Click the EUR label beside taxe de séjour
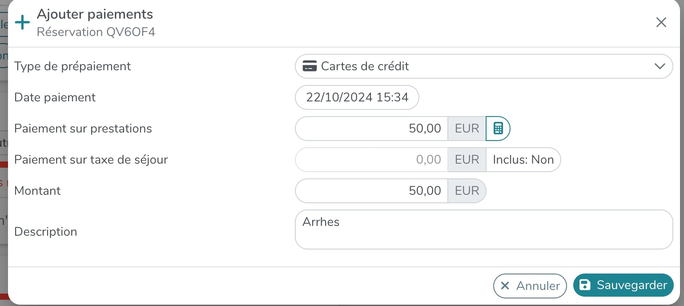Image resolution: width=684 pixels, height=306 pixels. tap(467, 160)
